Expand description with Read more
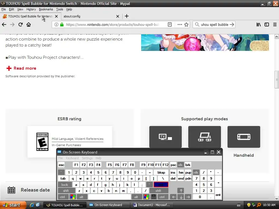Viewport: 279px width, 209px height. (21, 68)
